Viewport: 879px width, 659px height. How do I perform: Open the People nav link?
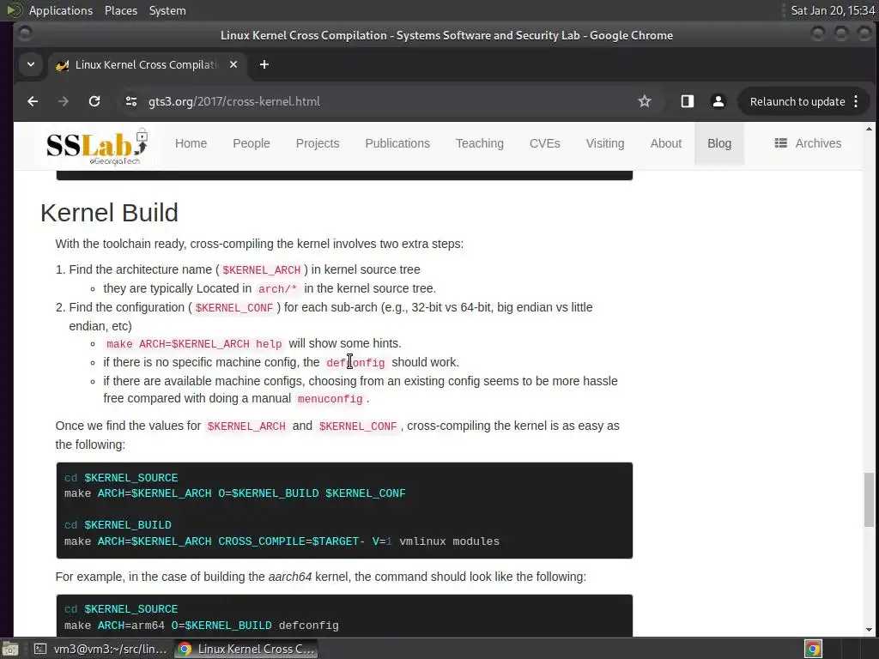252,143
